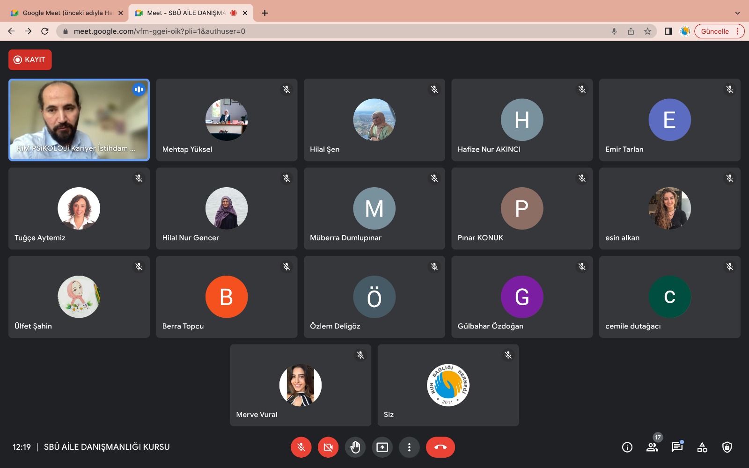Open meeting details info icon
Viewport: 749px width, 468px height.
[627, 447]
